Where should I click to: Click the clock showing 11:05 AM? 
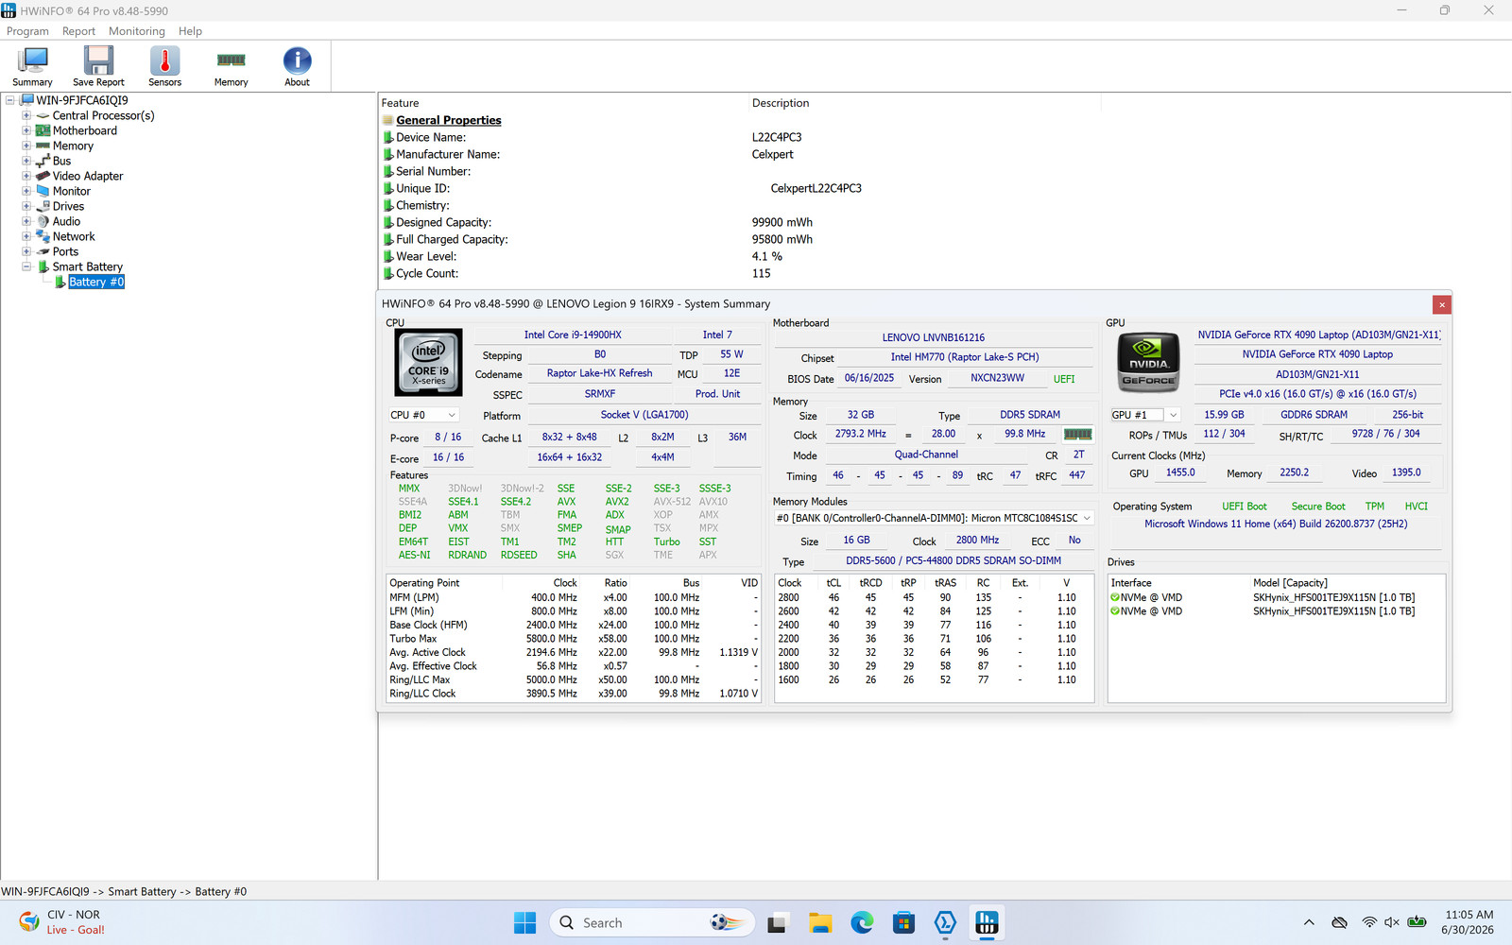pos(1469,915)
